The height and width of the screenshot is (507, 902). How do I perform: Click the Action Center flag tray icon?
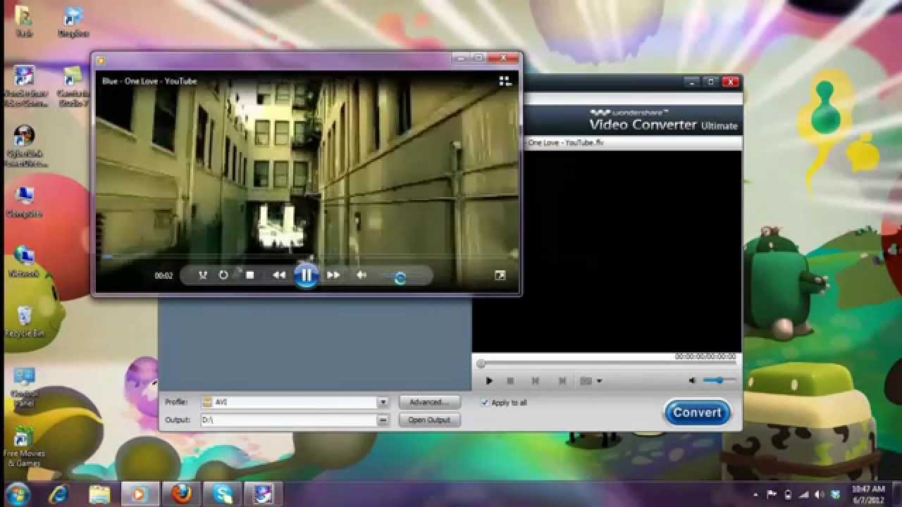772,494
